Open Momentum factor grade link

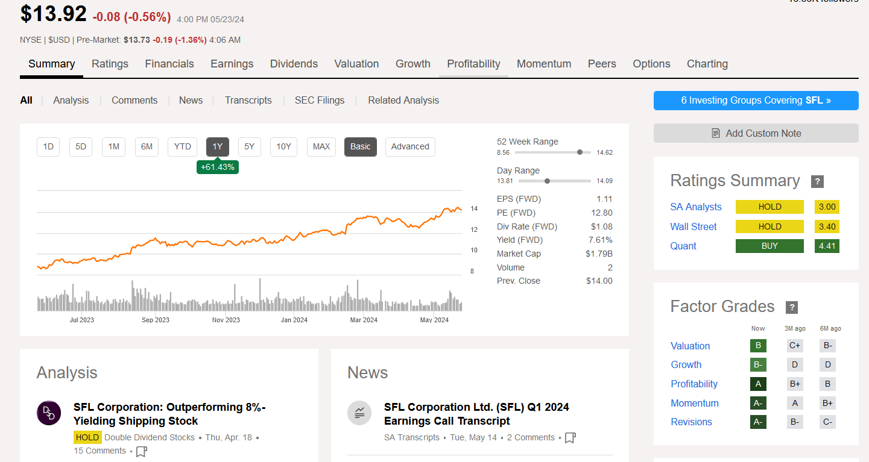coord(695,403)
